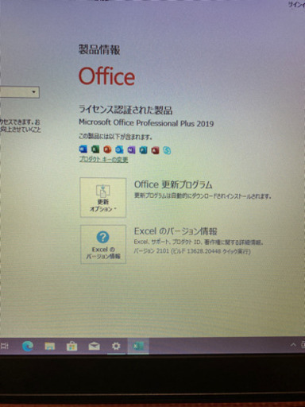Open the 更新オプション dropdown button
The image size is (305, 407).
coord(103,198)
